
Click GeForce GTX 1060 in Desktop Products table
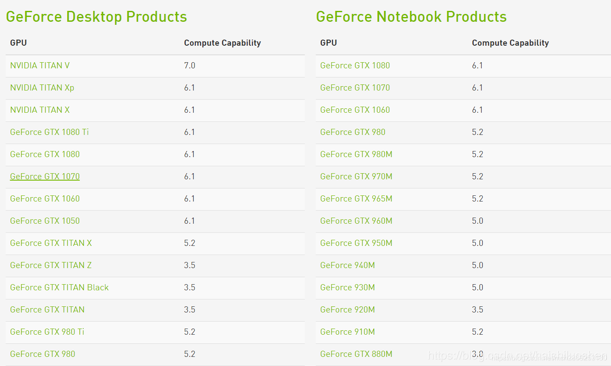(x=45, y=199)
